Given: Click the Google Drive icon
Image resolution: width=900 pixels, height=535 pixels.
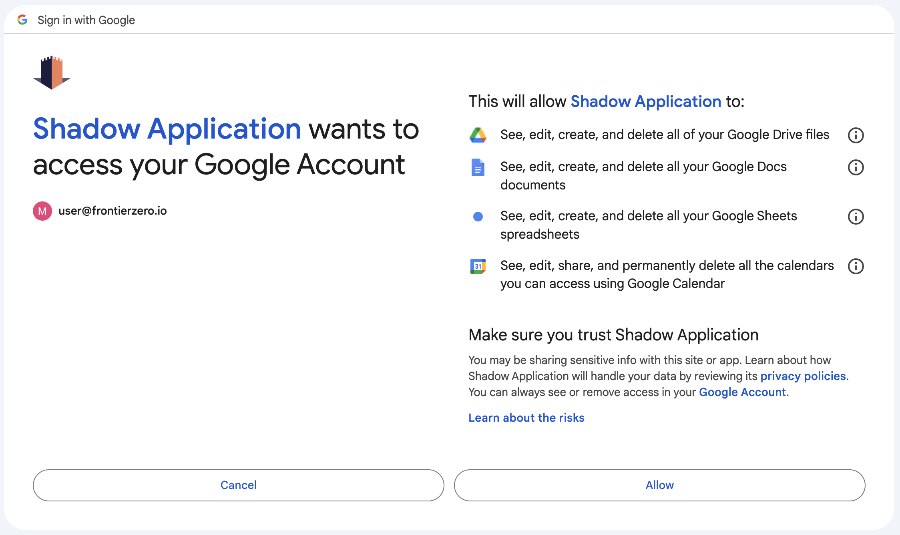Looking at the screenshot, I should pos(478,135).
